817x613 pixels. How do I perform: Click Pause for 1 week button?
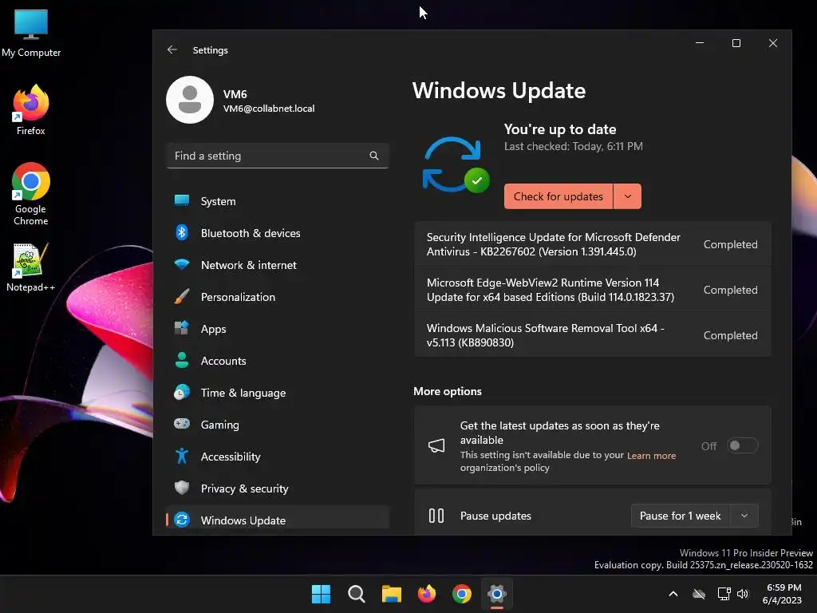[x=681, y=516]
